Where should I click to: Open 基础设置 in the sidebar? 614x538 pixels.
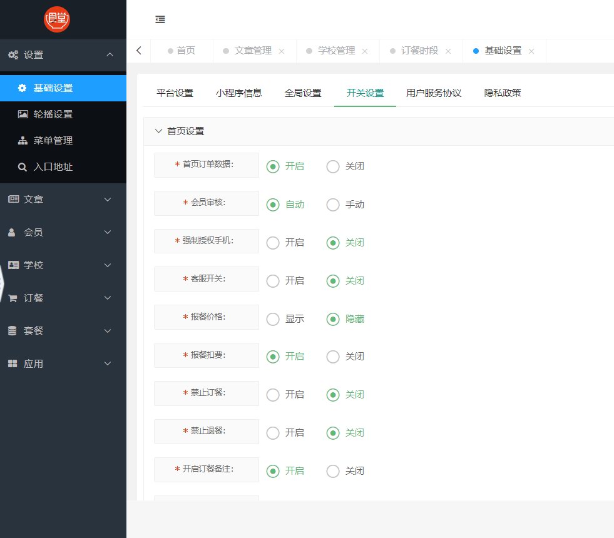pyautogui.click(x=63, y=88)
